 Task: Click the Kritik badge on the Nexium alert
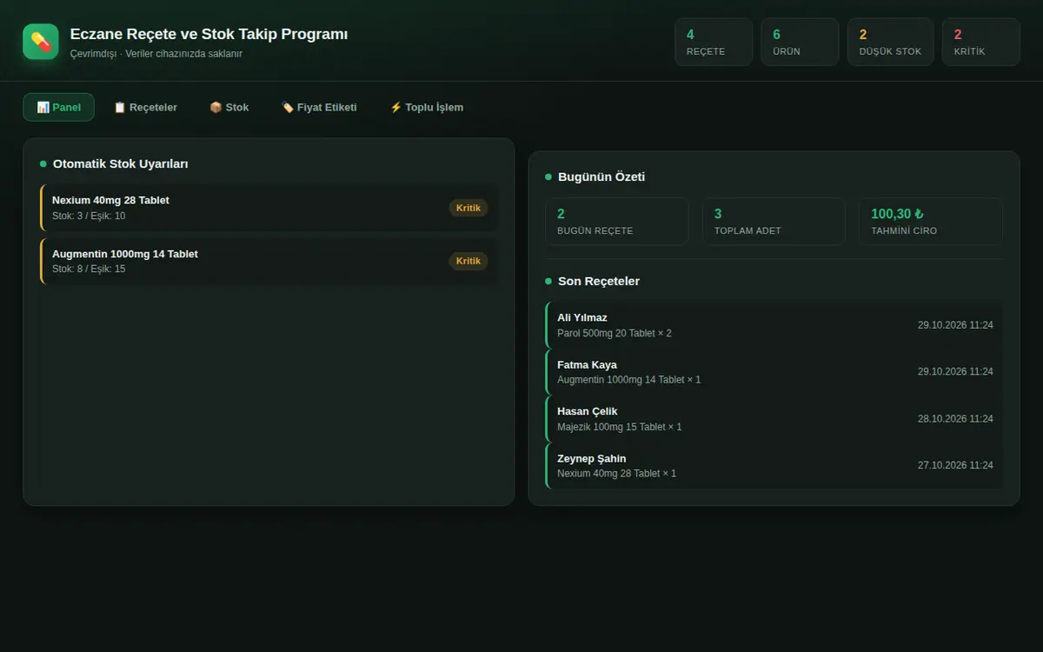point(468,208)
